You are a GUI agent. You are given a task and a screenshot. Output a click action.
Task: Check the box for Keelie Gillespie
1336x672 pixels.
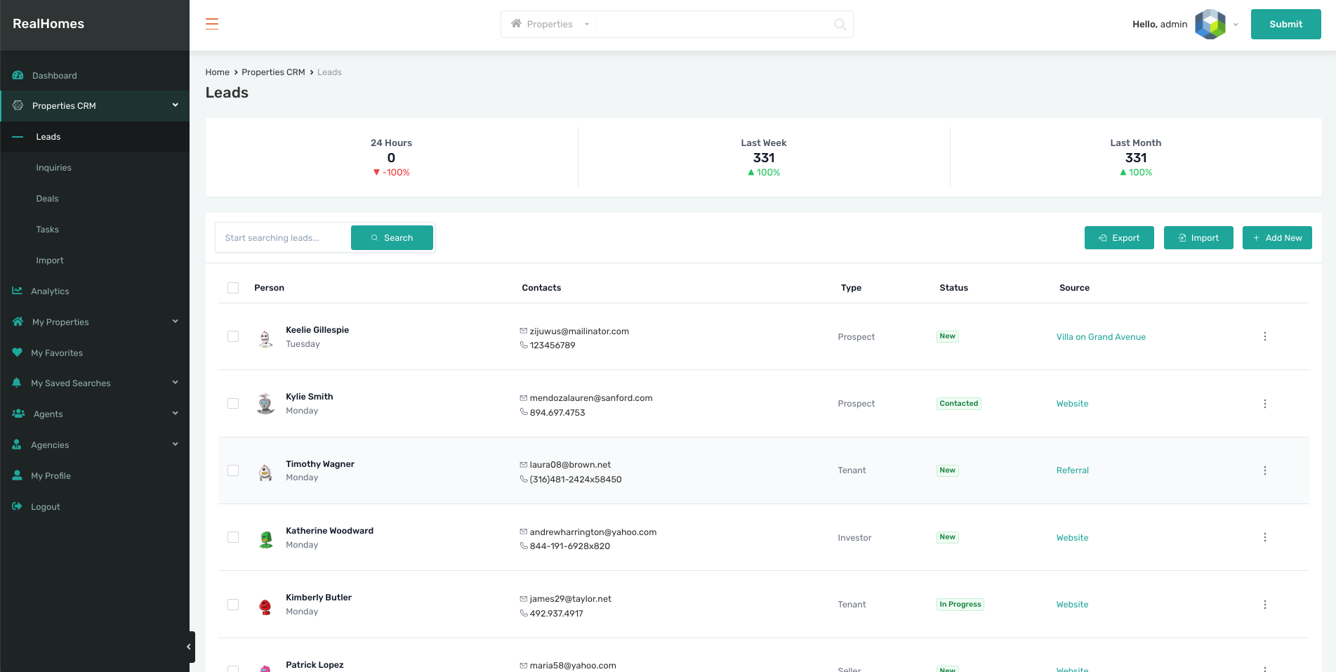pyautogui.click(x=233, y=336)
